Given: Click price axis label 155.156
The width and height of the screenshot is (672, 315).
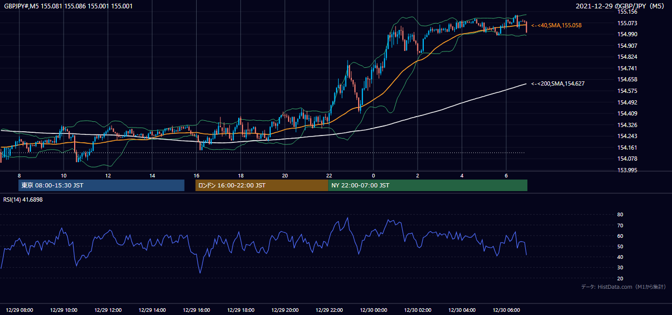Looking at the screenshot, I should [628, 12].
